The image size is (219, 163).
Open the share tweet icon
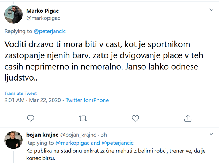coord(188,118)
